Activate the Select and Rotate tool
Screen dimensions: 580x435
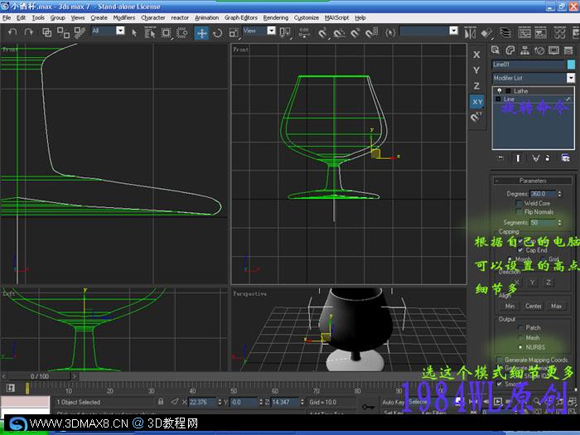click(x=217, y=33)
